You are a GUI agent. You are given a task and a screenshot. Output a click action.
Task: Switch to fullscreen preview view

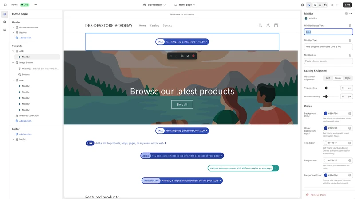click(325, 5)
